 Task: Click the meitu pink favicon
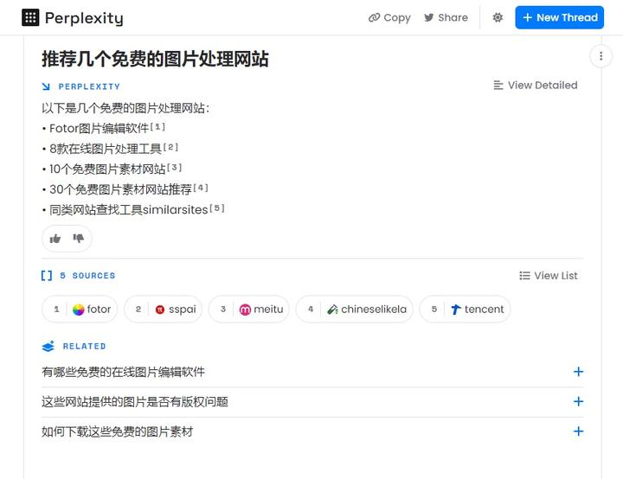click(245, 310)
